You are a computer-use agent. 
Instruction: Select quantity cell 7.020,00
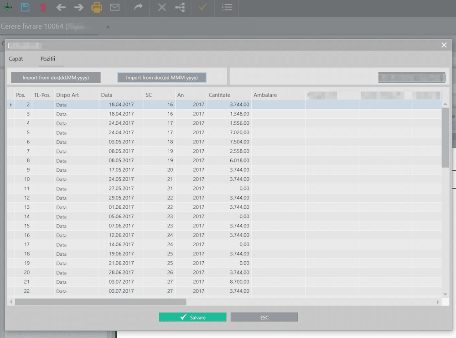(229, 132)
